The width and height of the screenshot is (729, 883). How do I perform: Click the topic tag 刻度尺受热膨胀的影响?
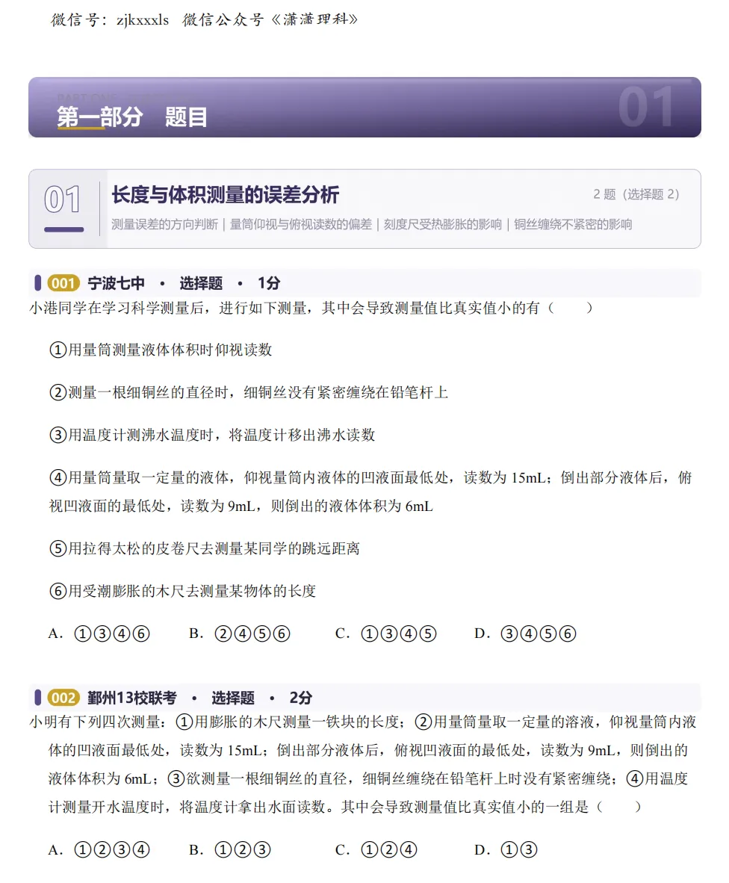pos(442,225)
